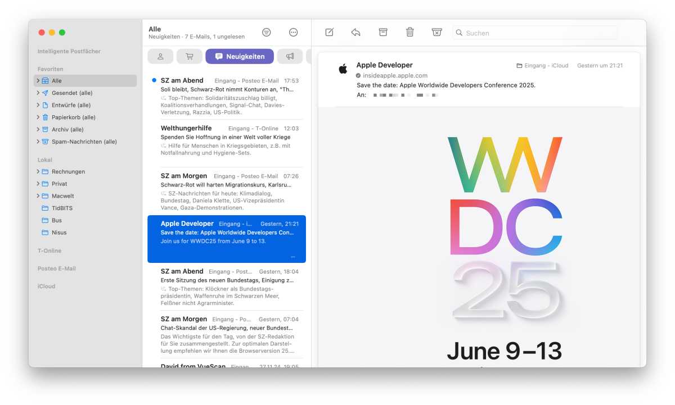Select the person category tab
Viewport: 675px width, 405px height.
pos(160,56)
